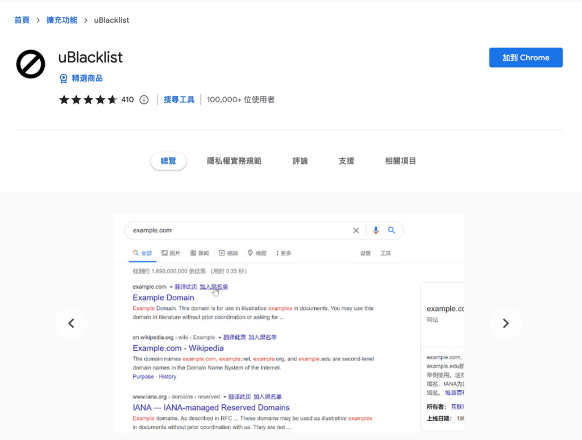This screenshot has height=440, width=582.
Task: Click the 图片 search filter tab
Action: tap(171, 253)
